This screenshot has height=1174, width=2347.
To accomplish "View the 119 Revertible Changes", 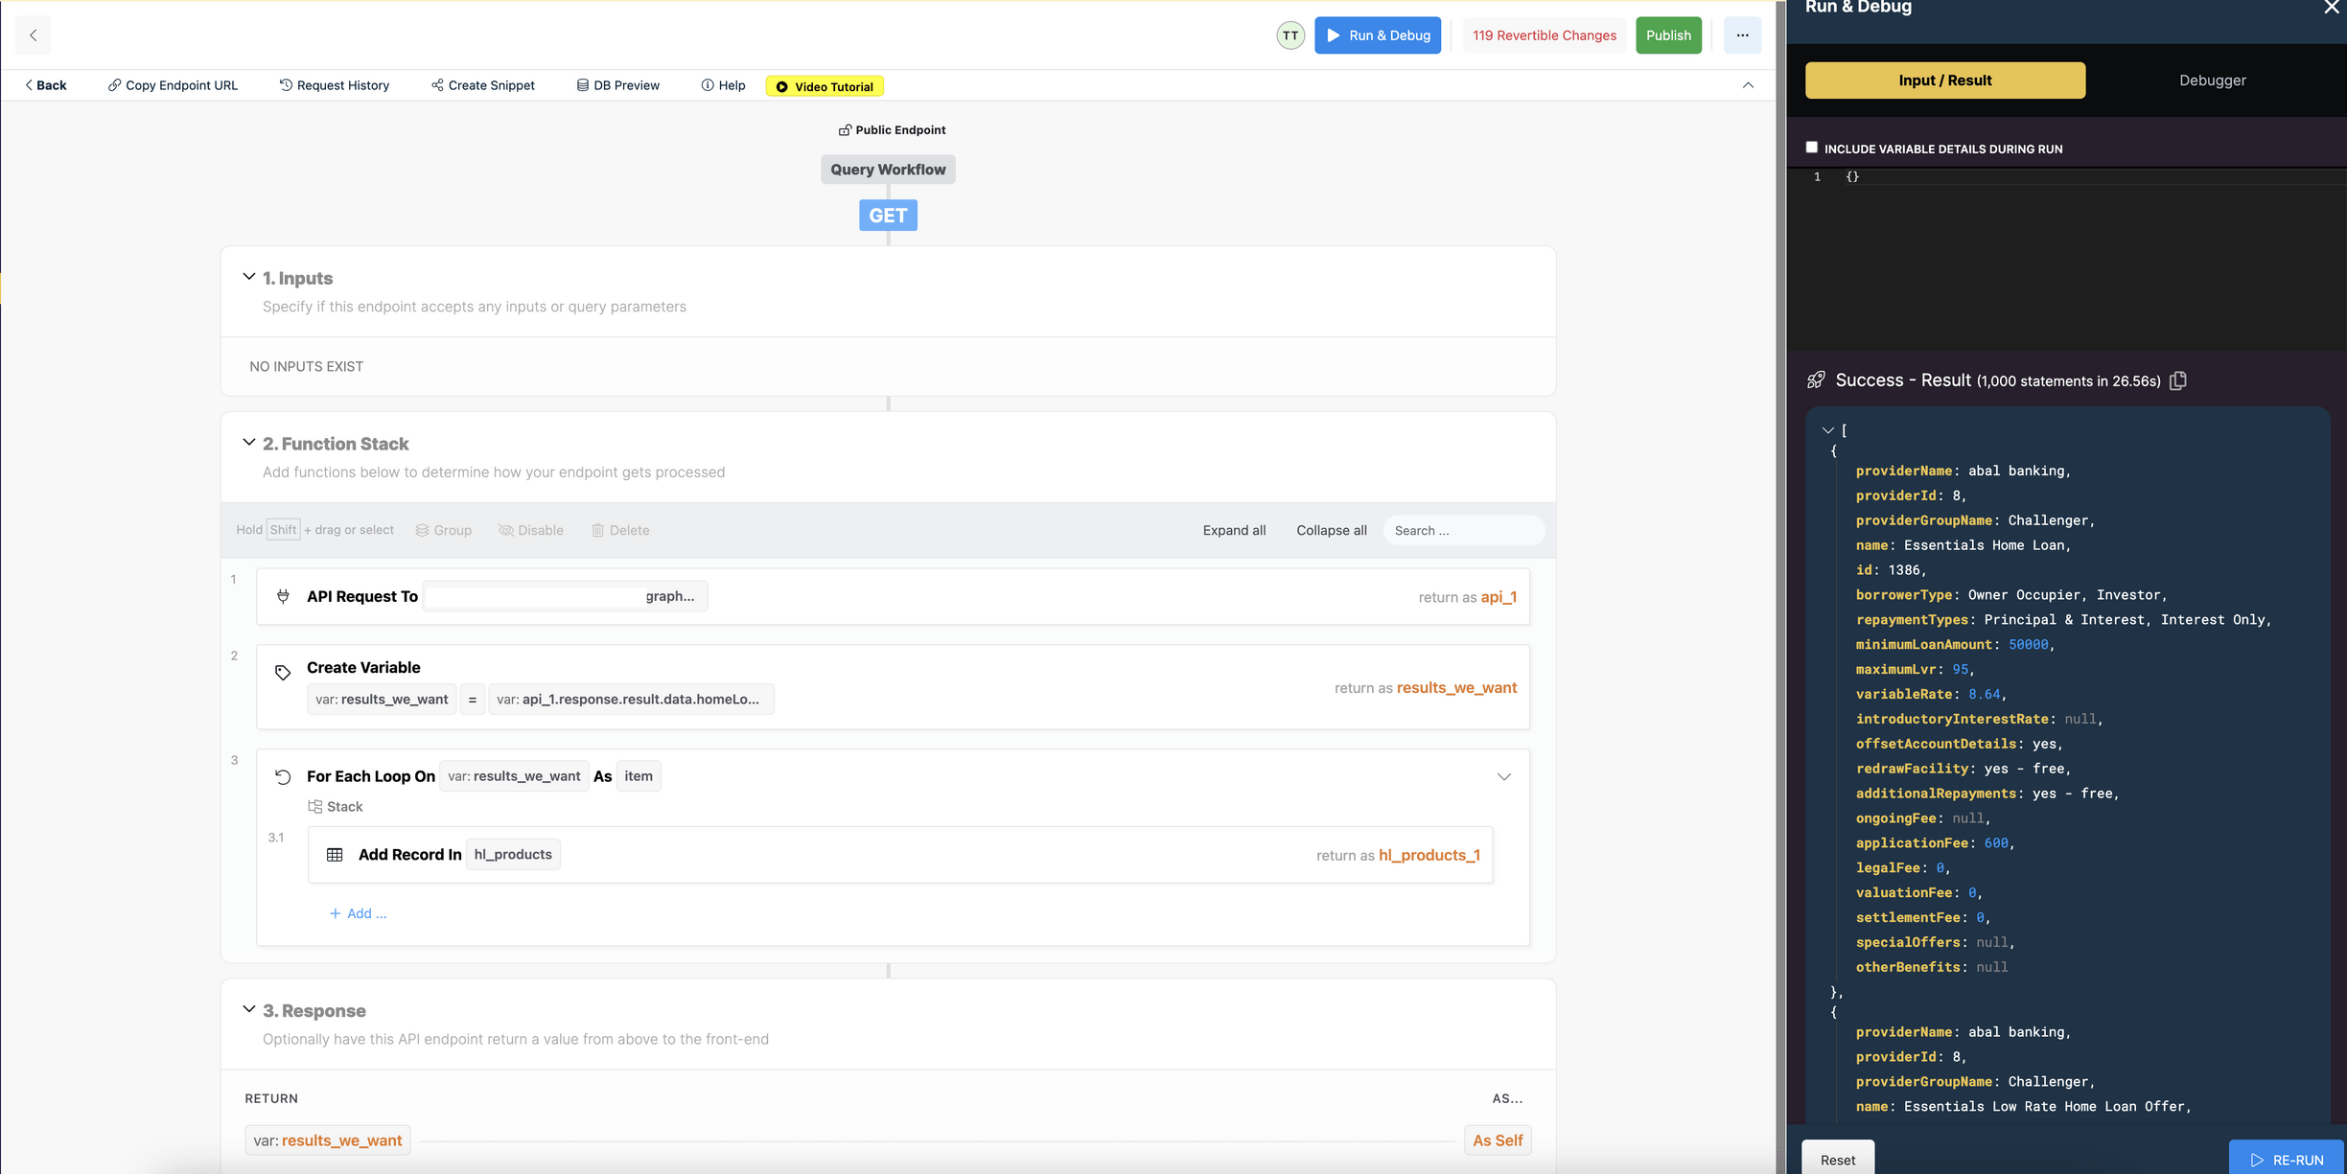I will tap(1545, 35).
